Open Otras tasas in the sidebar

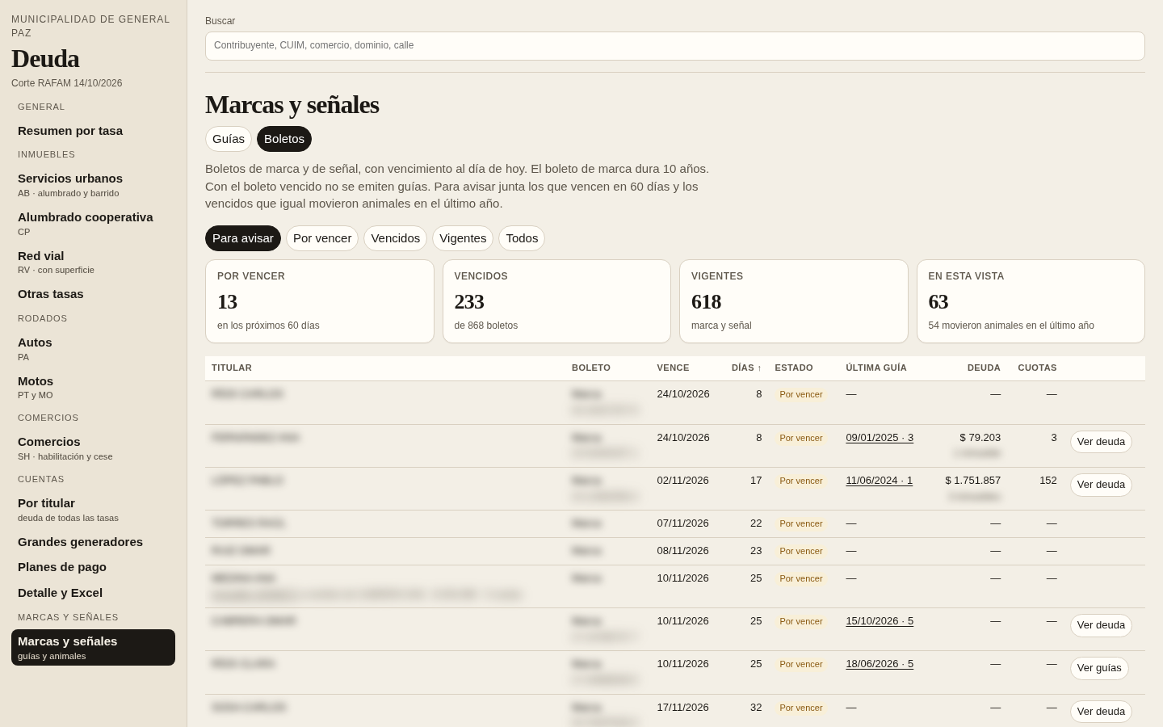pos(93,294)
